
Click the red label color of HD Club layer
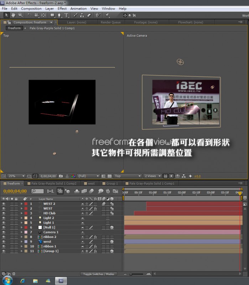pos(26,213)
